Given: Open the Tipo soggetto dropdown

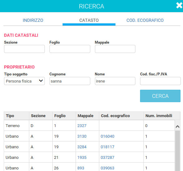Looking at the screenshot, I should coord(24,81).
